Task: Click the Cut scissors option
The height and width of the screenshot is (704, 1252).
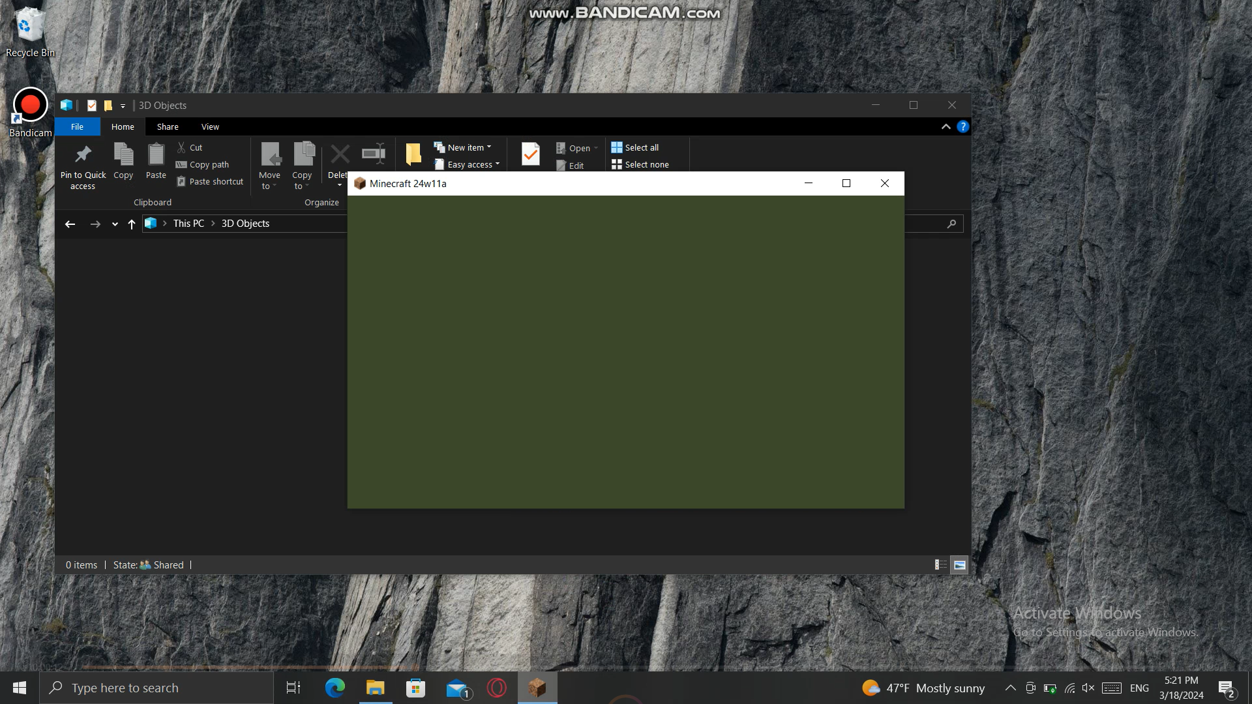Action: [x=190, y=147]
